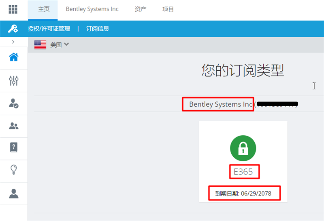Switch to the 项目 tab
This screenshot has height=221, width=324.
[x=168, y=9]
